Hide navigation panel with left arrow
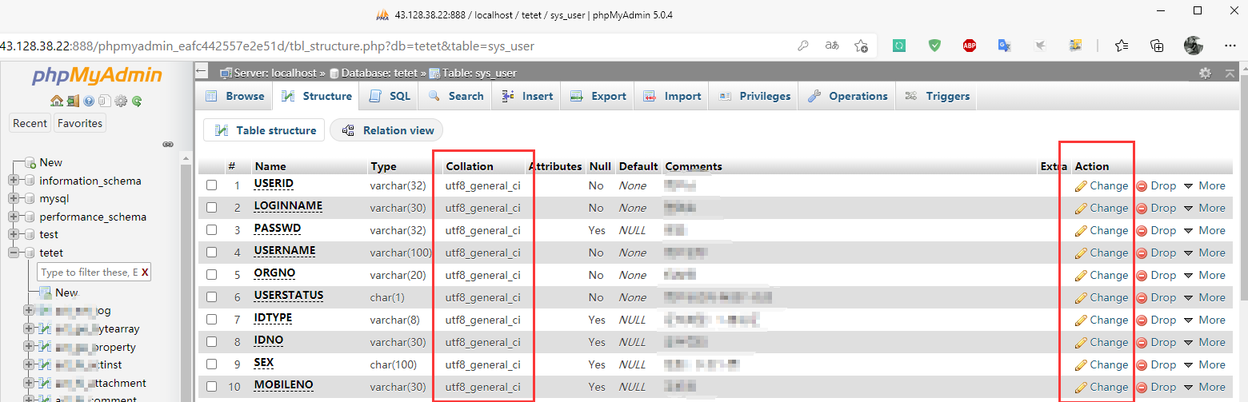1248x402 pixels. (x=202, y=72)
